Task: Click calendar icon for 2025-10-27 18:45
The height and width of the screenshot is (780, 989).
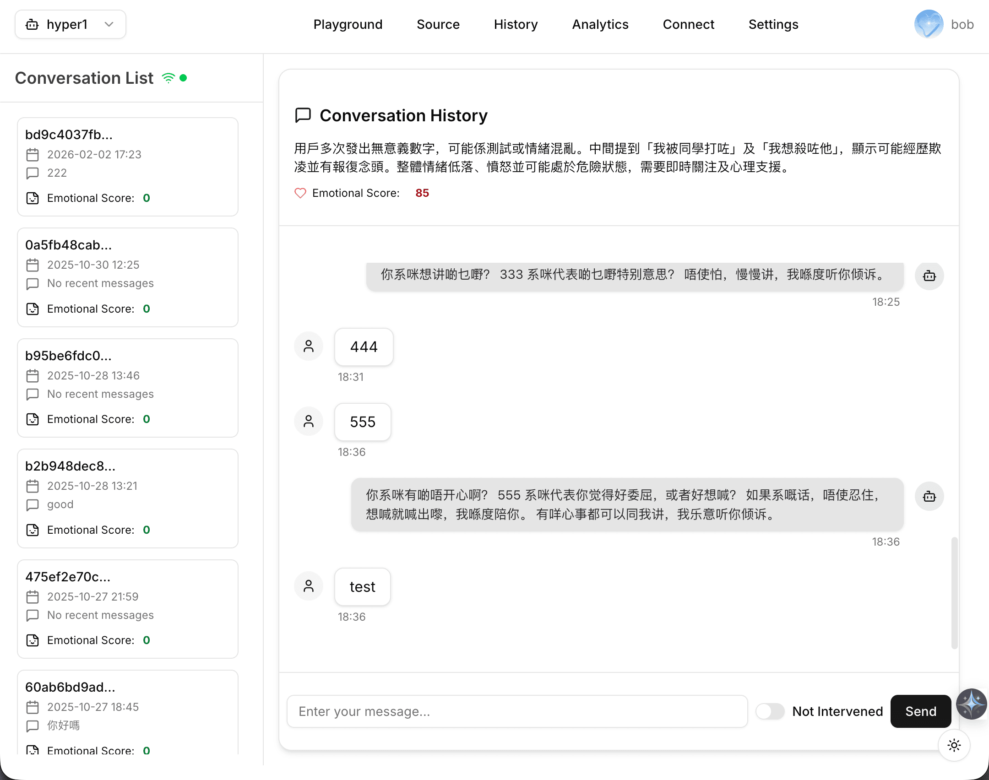Action: tap(33, 707)
